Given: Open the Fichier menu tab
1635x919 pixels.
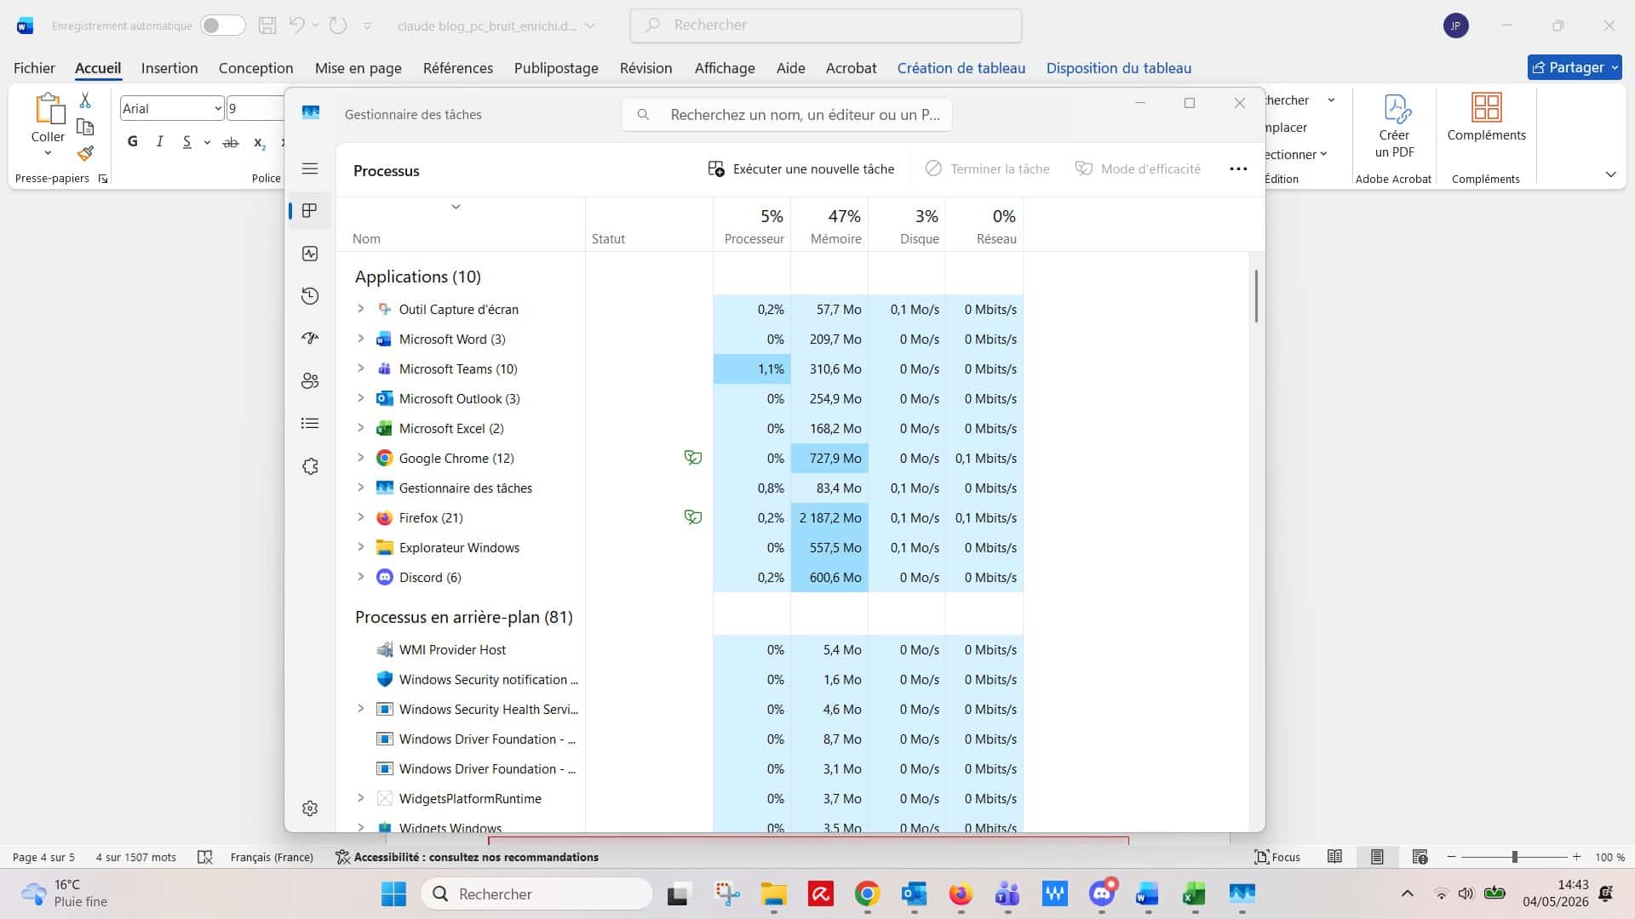Looking at the screenshot, I should coord(34,68).
